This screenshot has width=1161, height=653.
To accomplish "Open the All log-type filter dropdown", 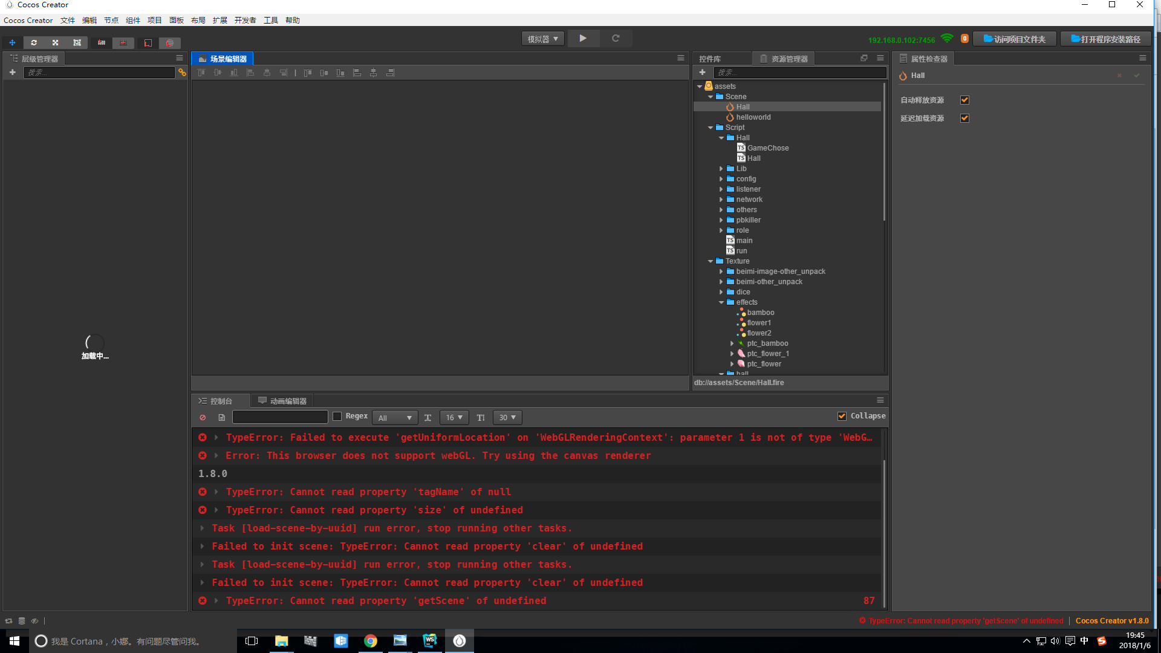I will click(394, 418).
